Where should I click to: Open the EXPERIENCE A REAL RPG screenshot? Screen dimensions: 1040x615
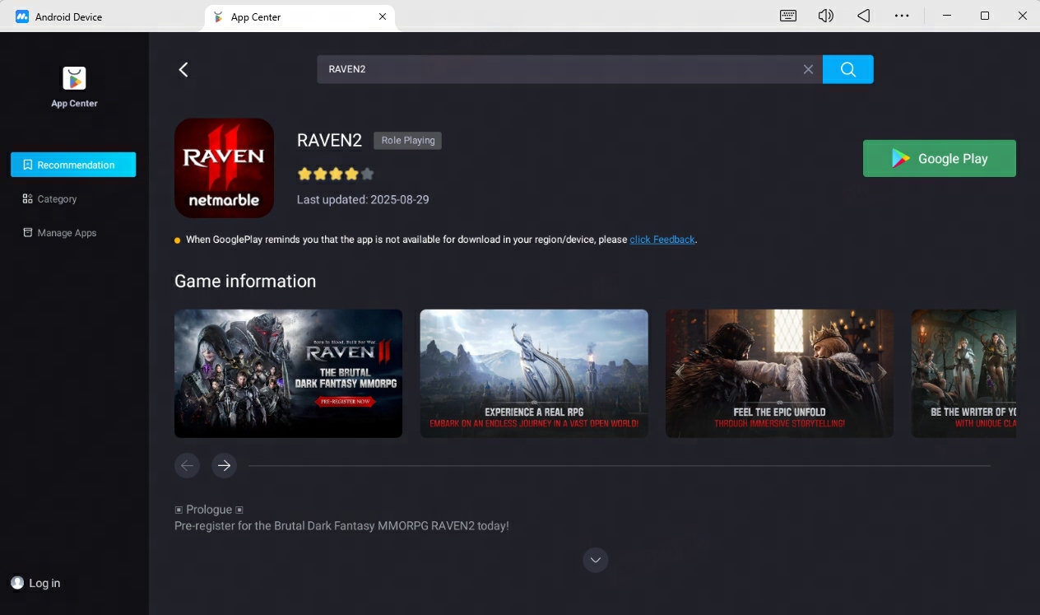pyautogui.click(x=533, y=373)
